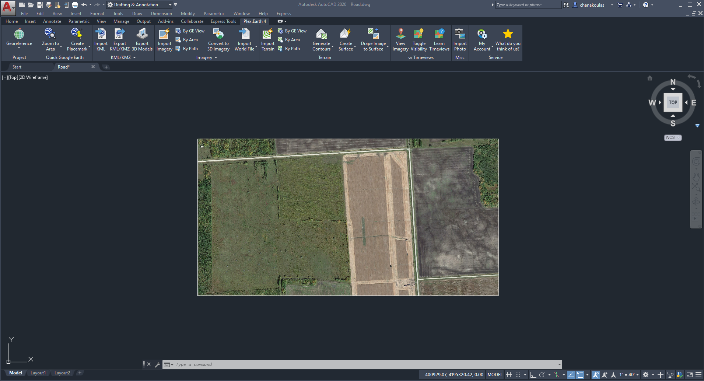Switch to the Express Tools ribbon tab
704x381 pixels.
pyautogui.click(x=223, y=21)
